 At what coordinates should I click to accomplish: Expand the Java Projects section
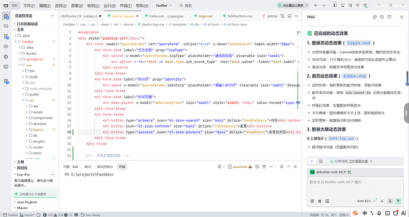(x=35, y=202)
